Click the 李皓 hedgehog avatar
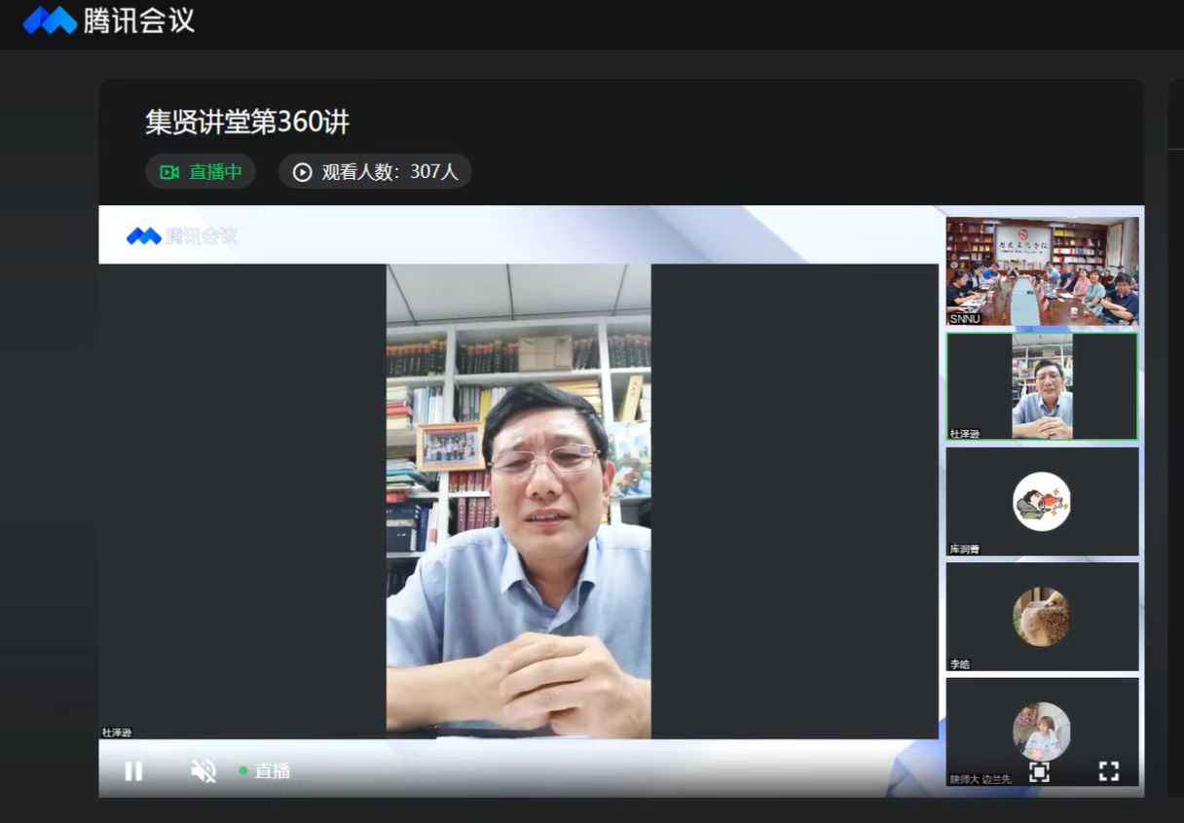The width and height of the screenshot is (1184, 823). 1041,617
